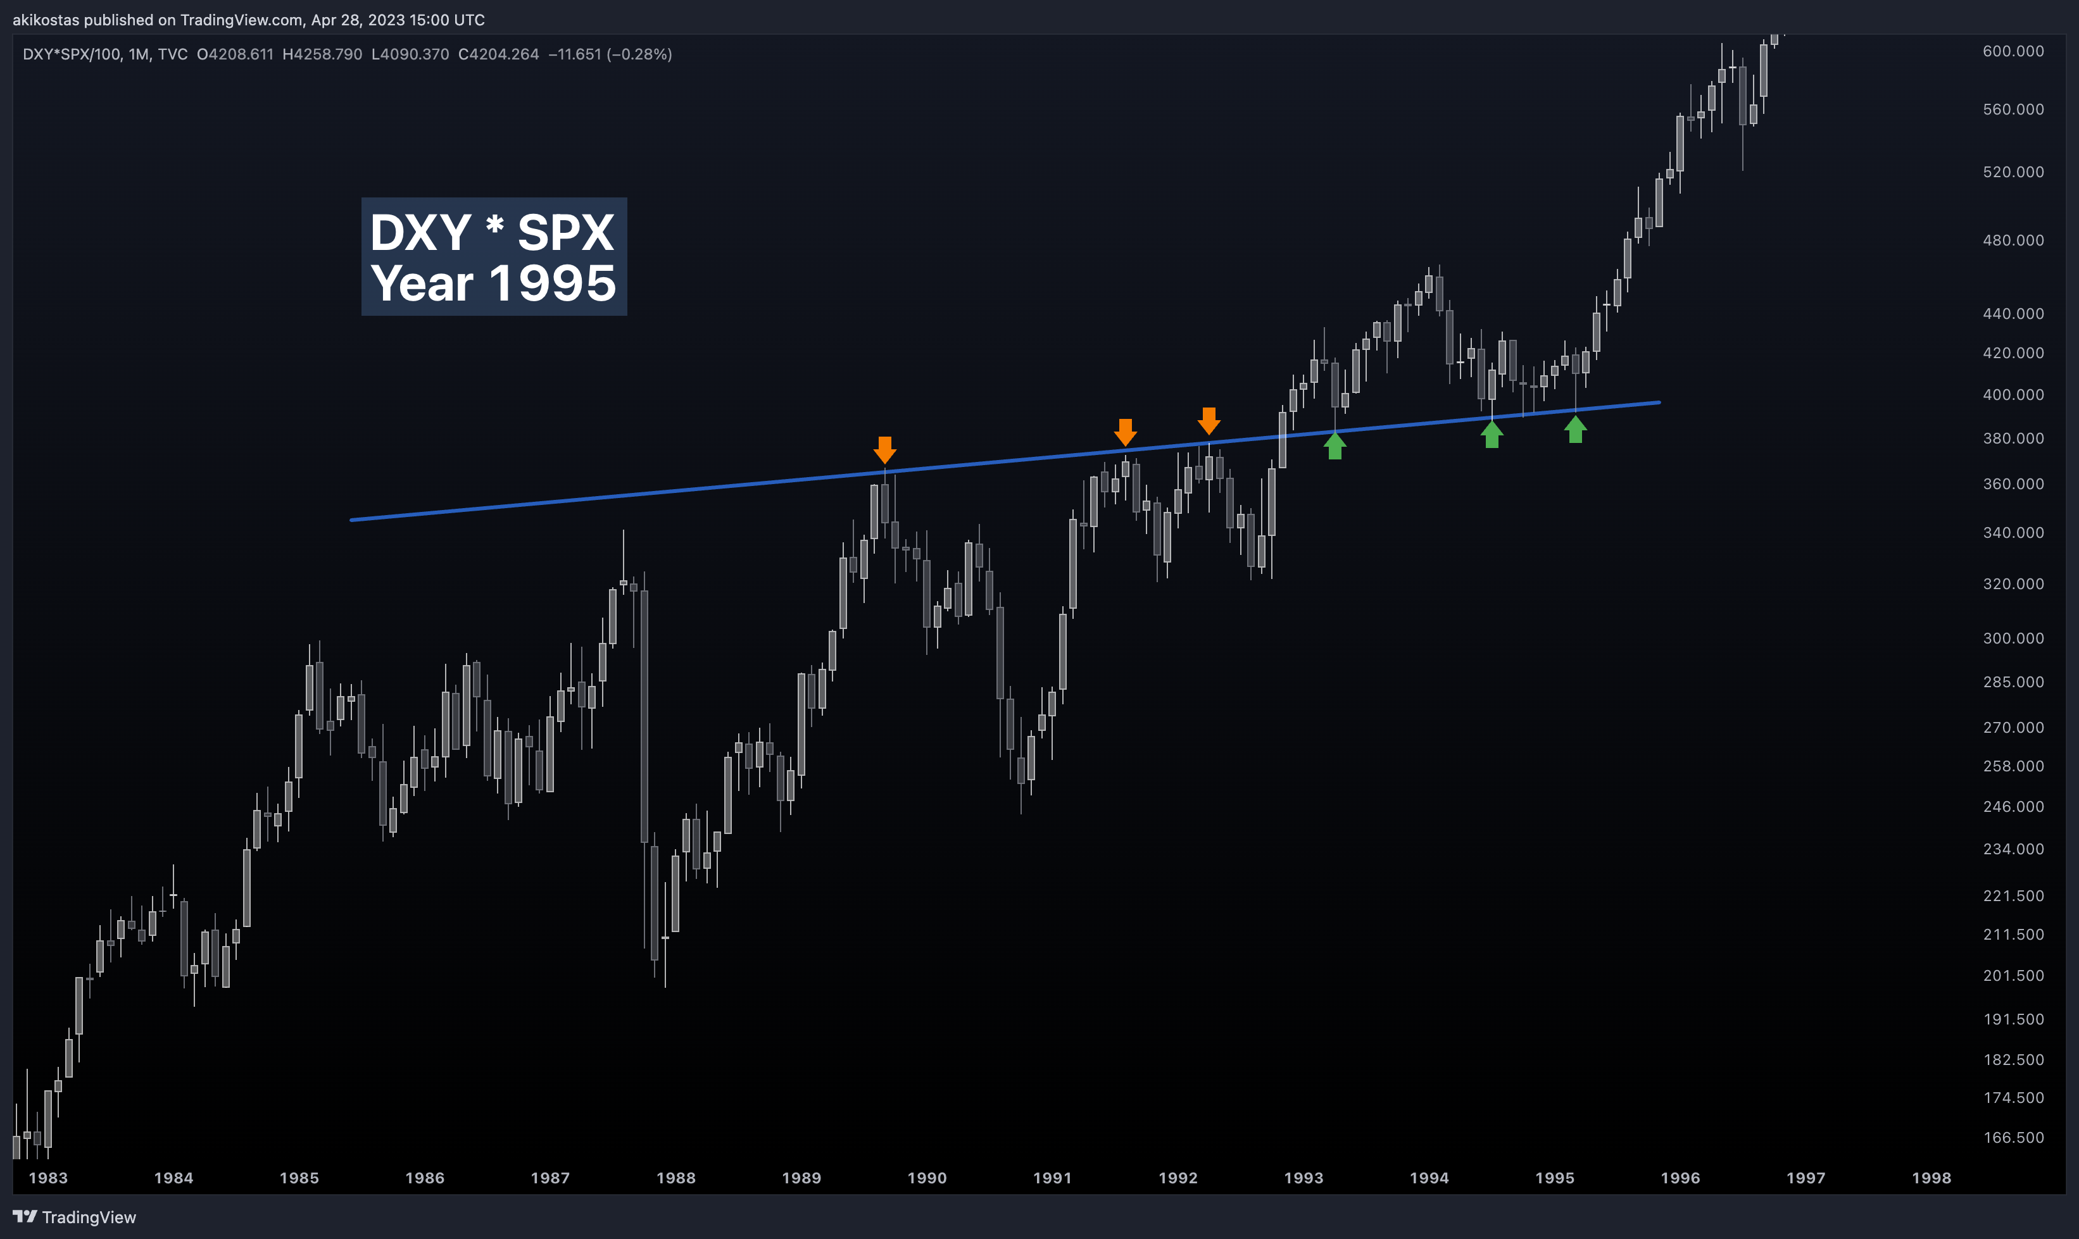Click the 1984 time axis label
This screenshot has height=1239, width=2079.
173,1178
